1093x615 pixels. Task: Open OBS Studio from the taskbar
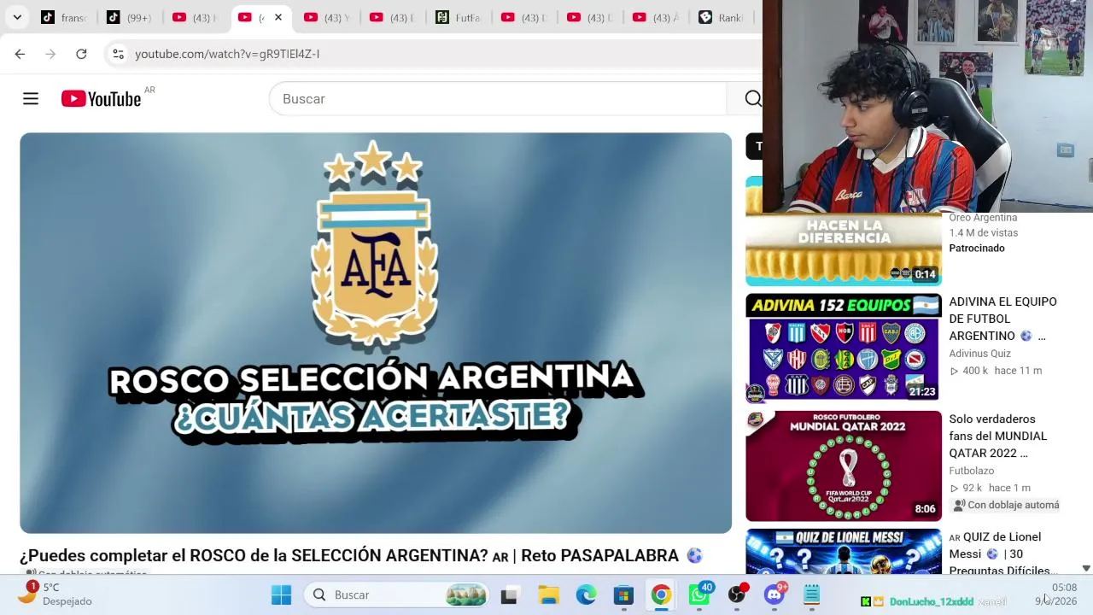point(737,594)
